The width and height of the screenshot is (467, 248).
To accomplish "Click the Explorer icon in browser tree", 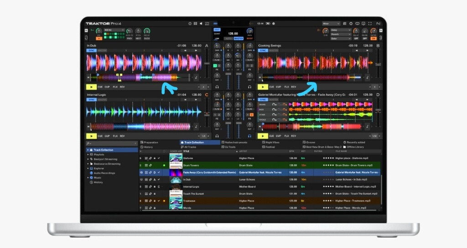I will (x=91, y=168).
